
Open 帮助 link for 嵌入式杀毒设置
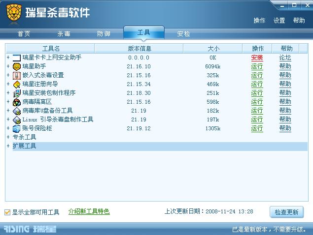[285, 76]
